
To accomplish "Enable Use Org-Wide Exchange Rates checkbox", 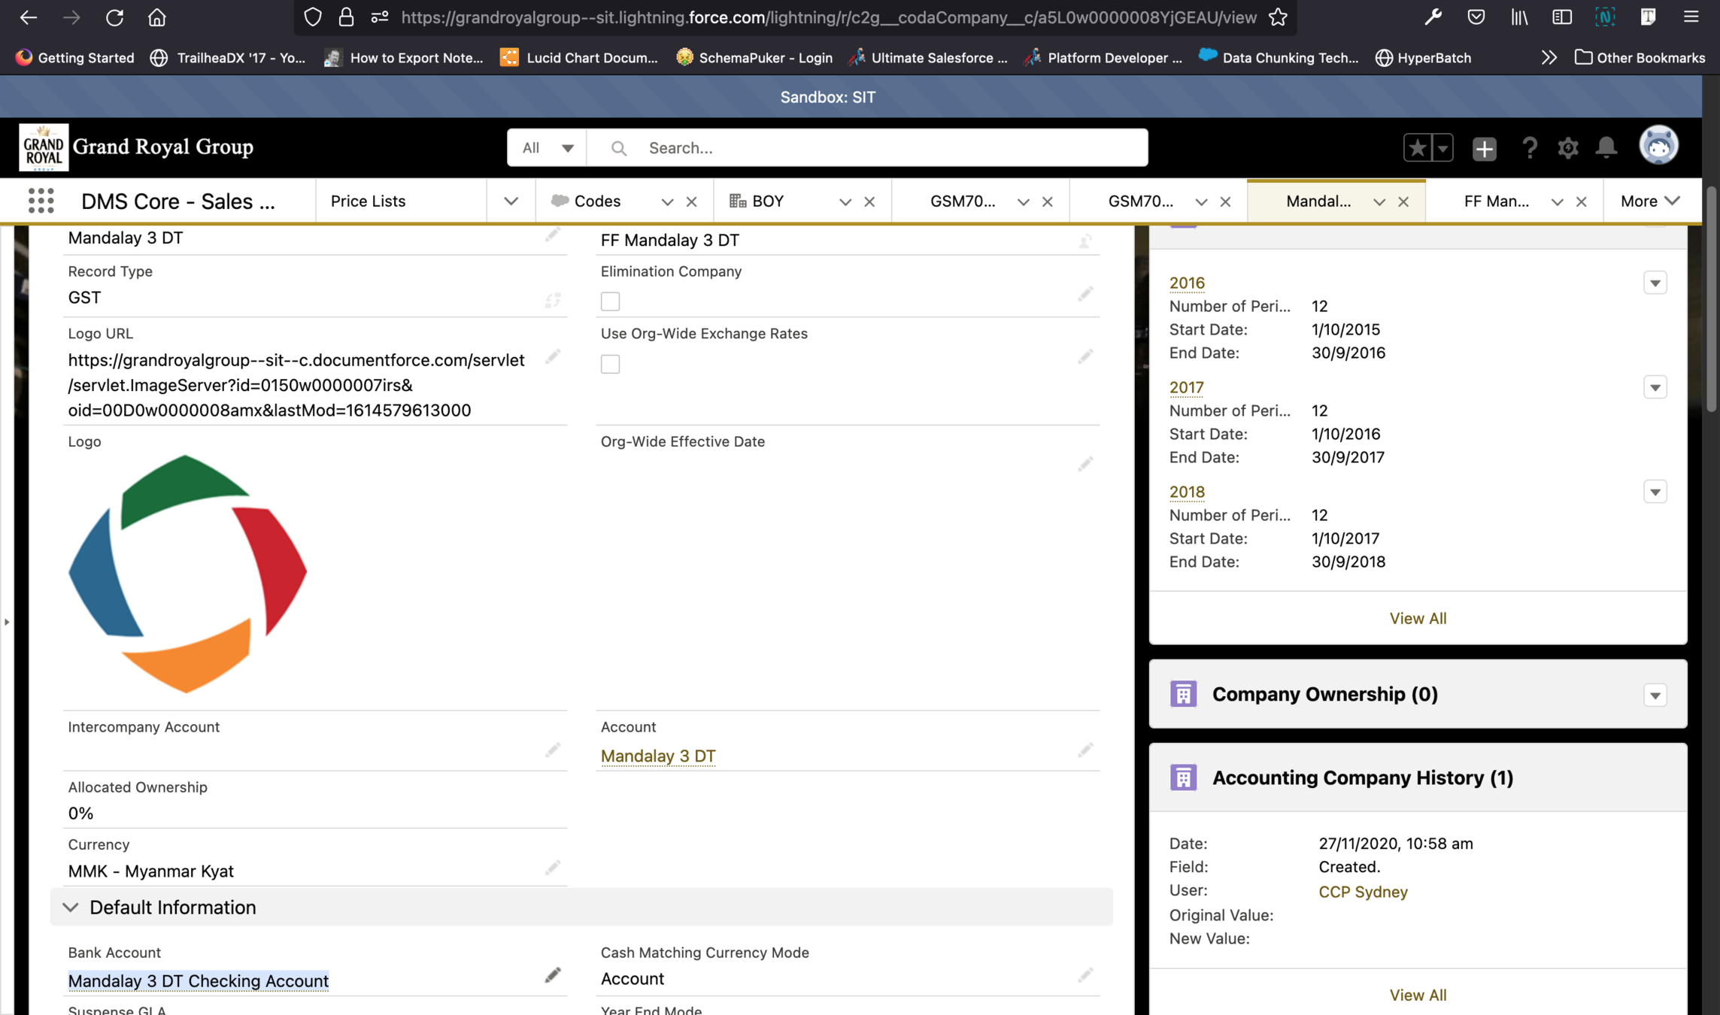I will tap(610, 365).
